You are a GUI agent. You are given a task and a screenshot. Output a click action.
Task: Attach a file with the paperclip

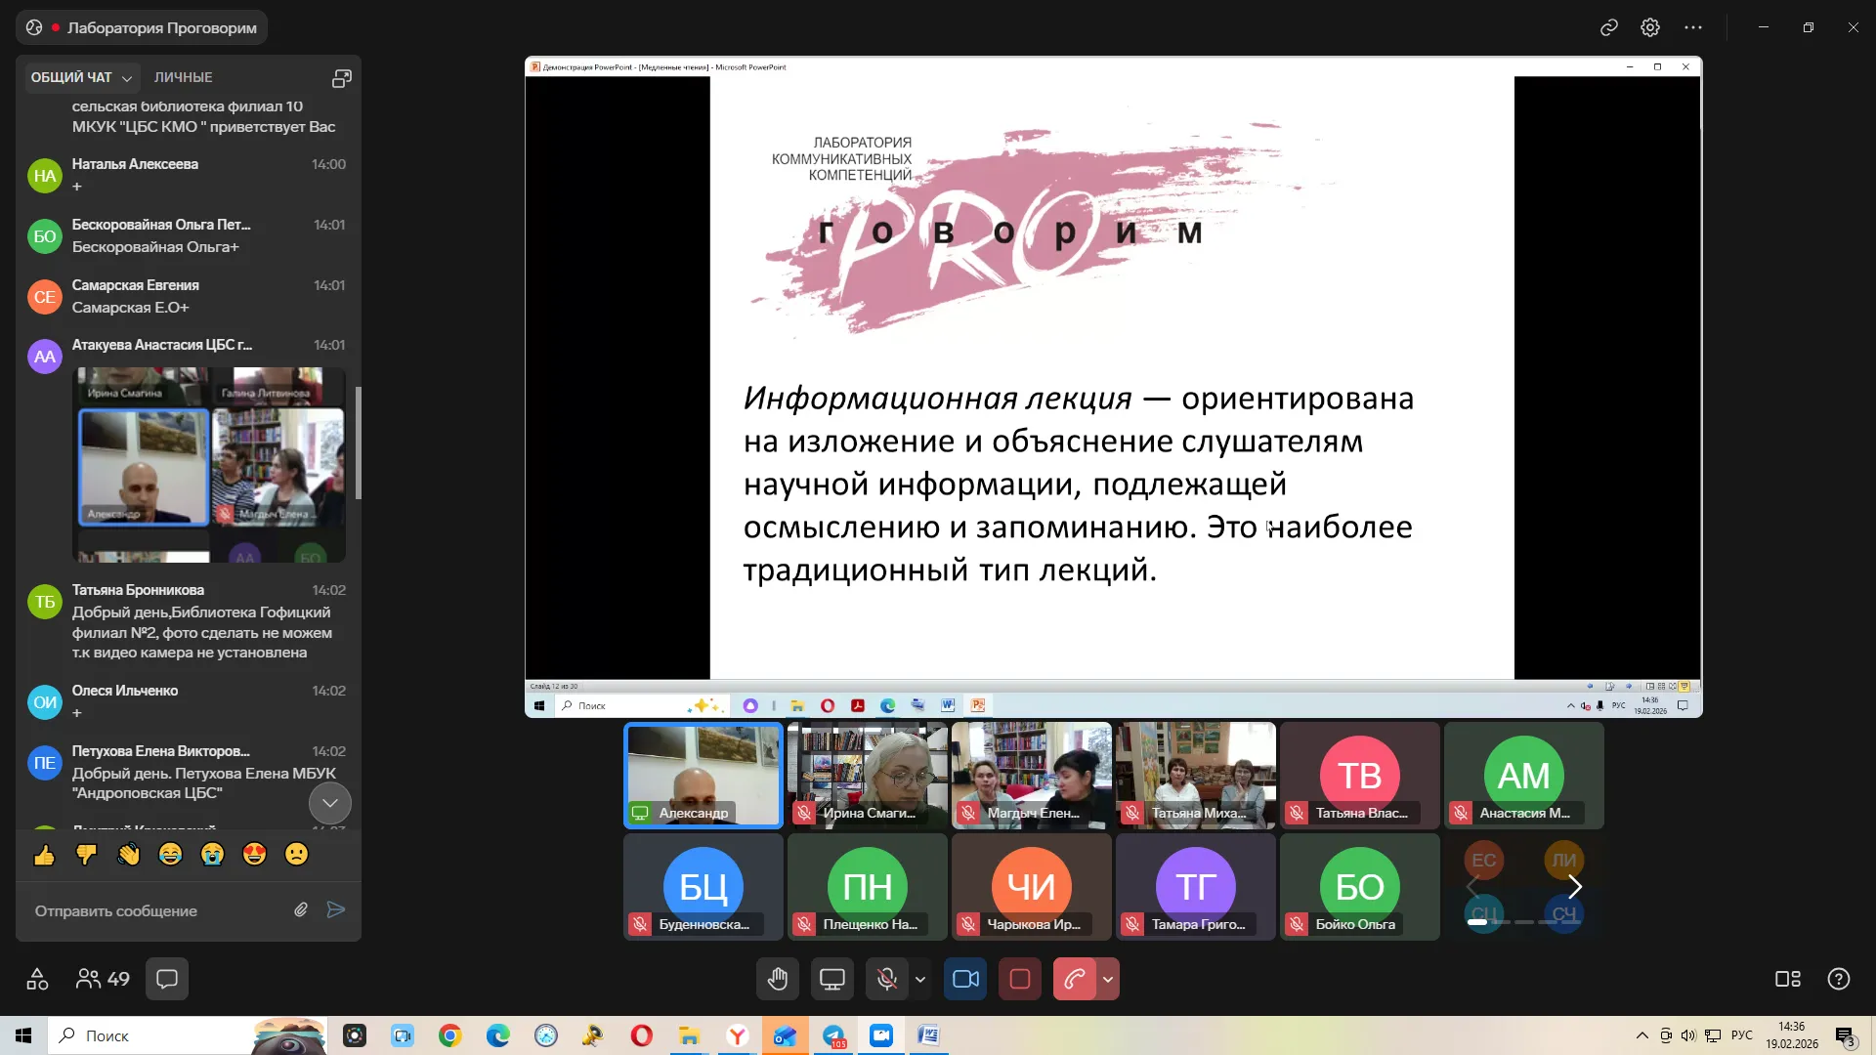click(301, 910)
